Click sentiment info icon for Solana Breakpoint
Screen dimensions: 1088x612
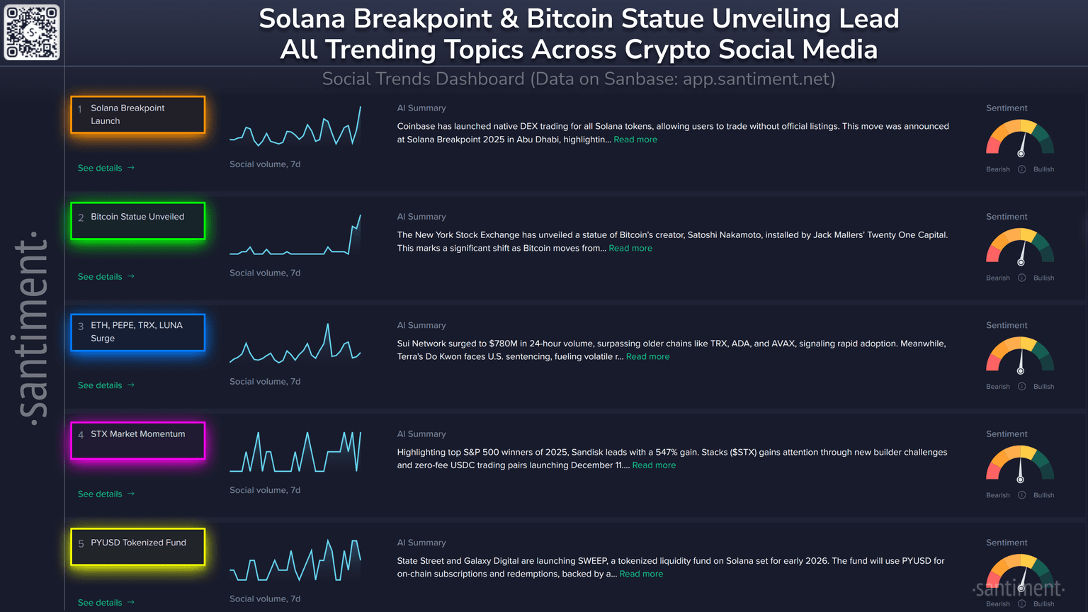pos(1021,169)
